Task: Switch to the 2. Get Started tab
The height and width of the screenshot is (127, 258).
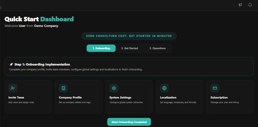Action: coord(130,48)
